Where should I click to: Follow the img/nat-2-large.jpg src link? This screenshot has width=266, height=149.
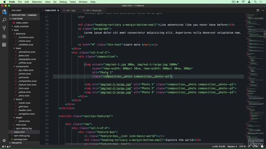tap(116, 88)
